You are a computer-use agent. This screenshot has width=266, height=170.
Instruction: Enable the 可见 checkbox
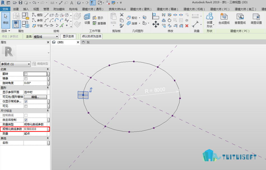tap(26, 106)
